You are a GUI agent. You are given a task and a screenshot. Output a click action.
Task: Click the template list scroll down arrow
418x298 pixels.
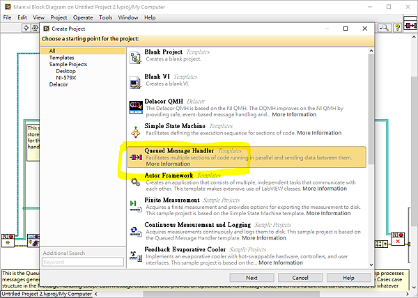click(x=371, y=265)
